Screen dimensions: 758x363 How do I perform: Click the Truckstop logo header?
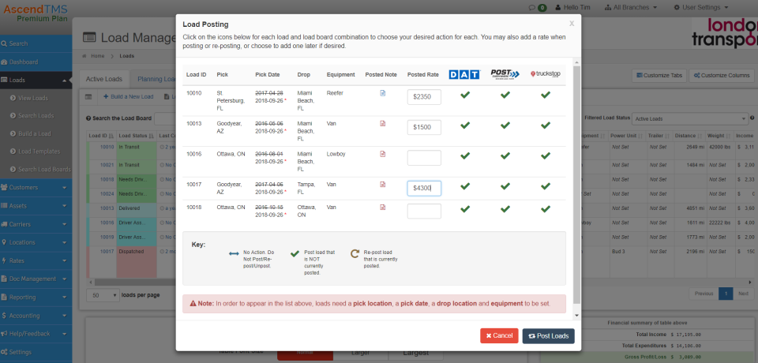(546, 74)
